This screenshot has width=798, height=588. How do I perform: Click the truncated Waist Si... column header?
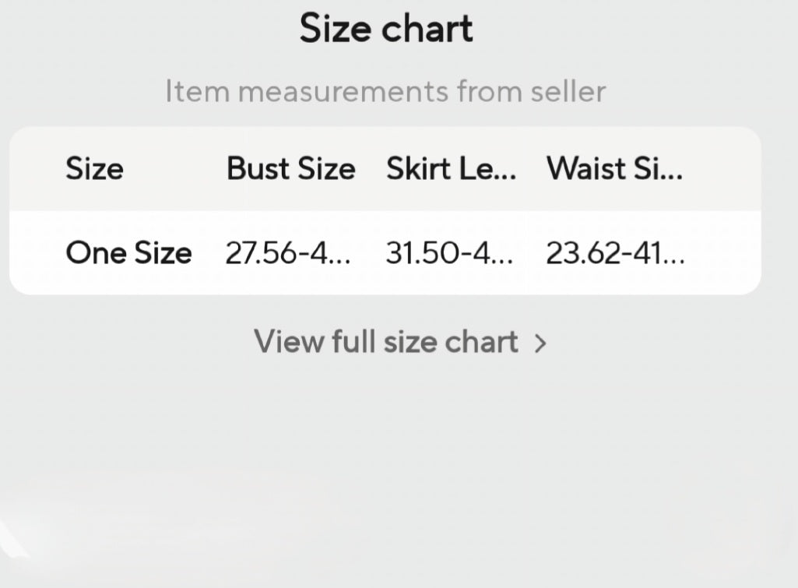tap(614, 169)
